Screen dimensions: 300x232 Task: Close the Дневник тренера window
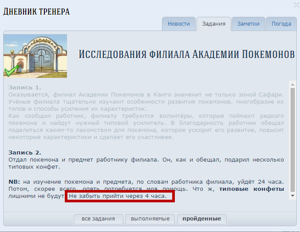[x=297, y=5]
